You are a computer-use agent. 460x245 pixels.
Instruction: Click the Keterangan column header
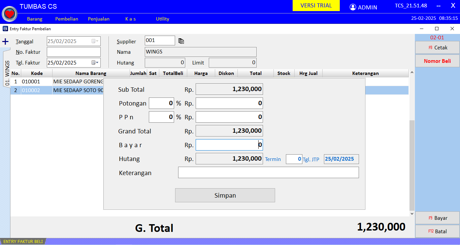point(365,73)
